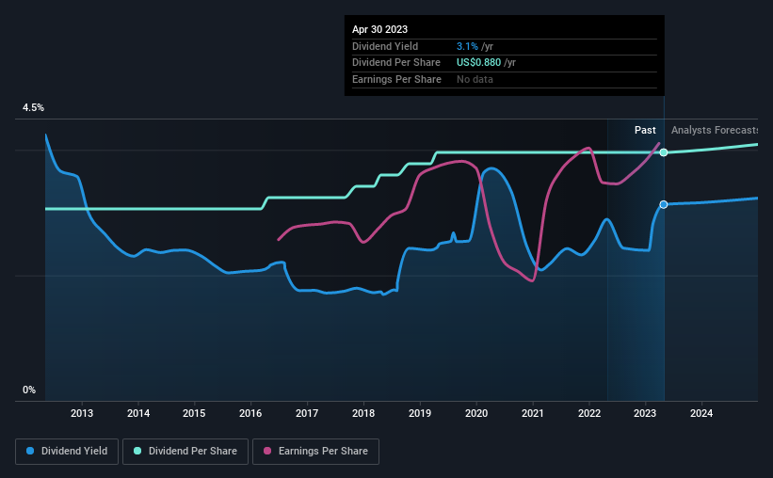Click the 3.1% dividend yield value
The height and width of the screenshot is (478, 773).
point(467,46)
